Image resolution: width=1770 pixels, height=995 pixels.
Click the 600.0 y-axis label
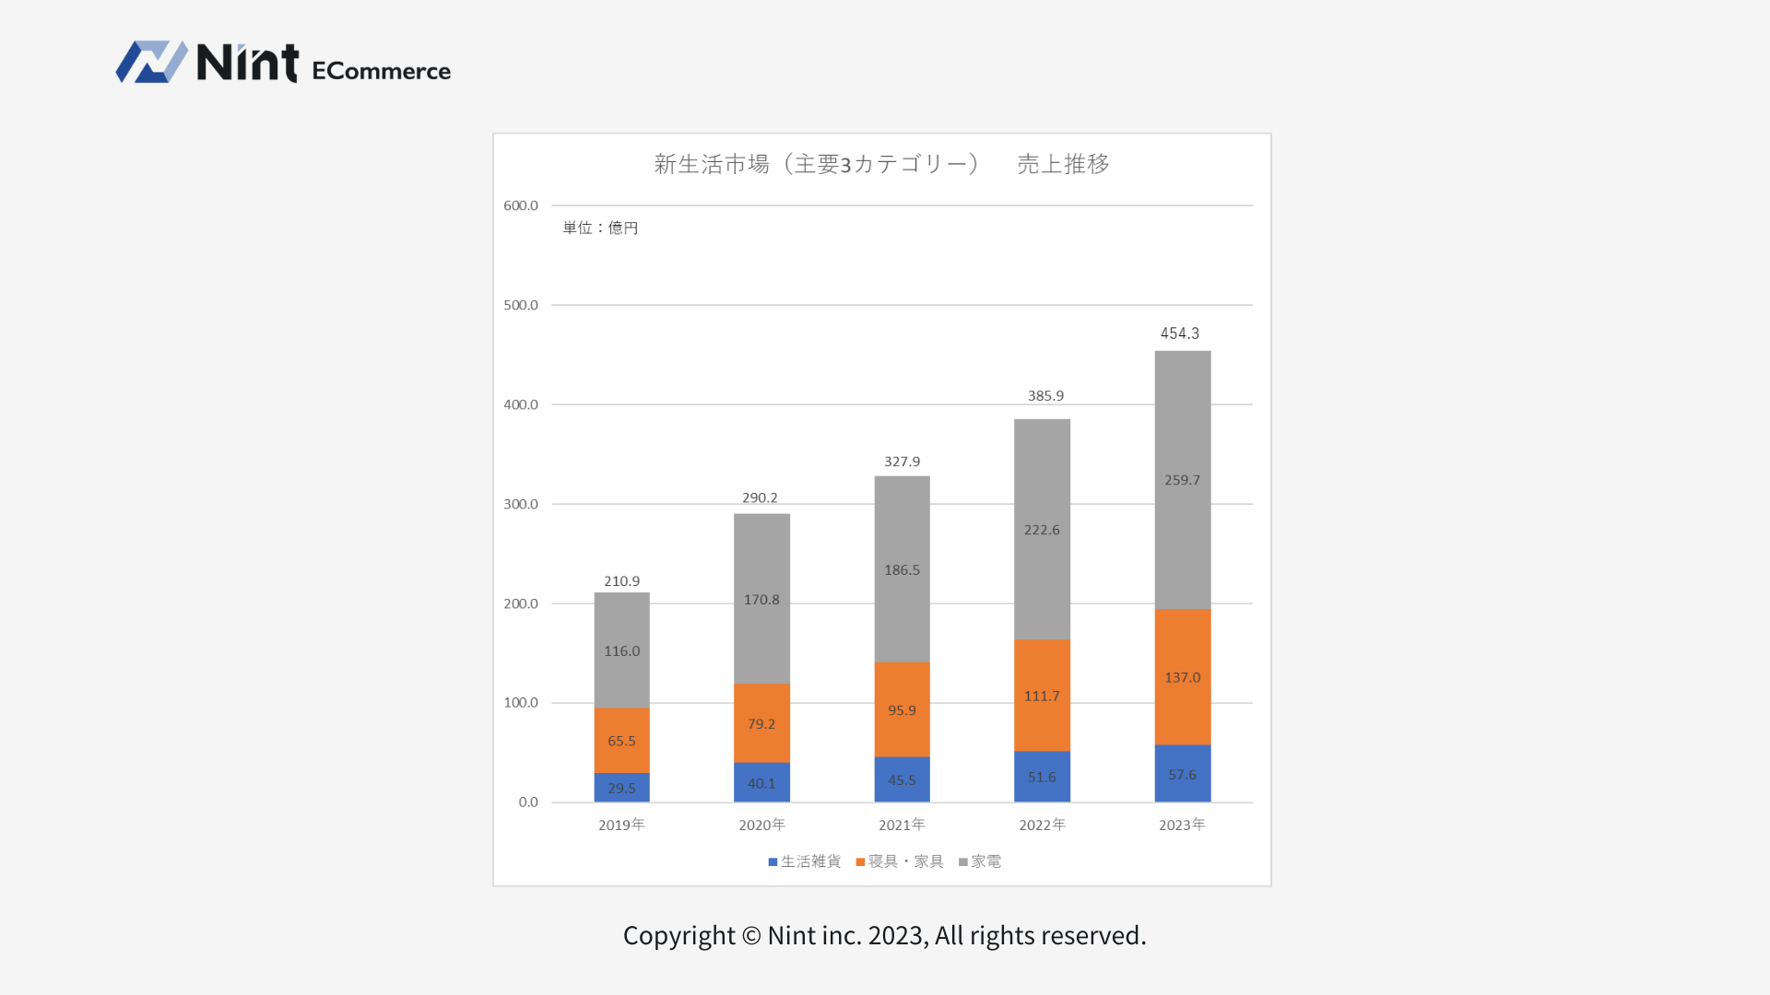click(521, 205)
